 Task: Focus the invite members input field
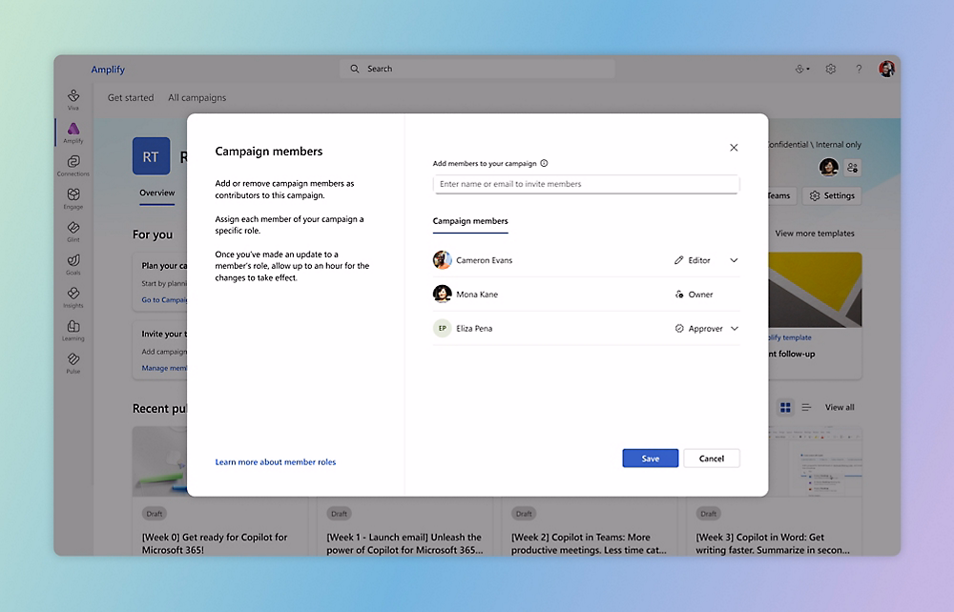[586, 184]
